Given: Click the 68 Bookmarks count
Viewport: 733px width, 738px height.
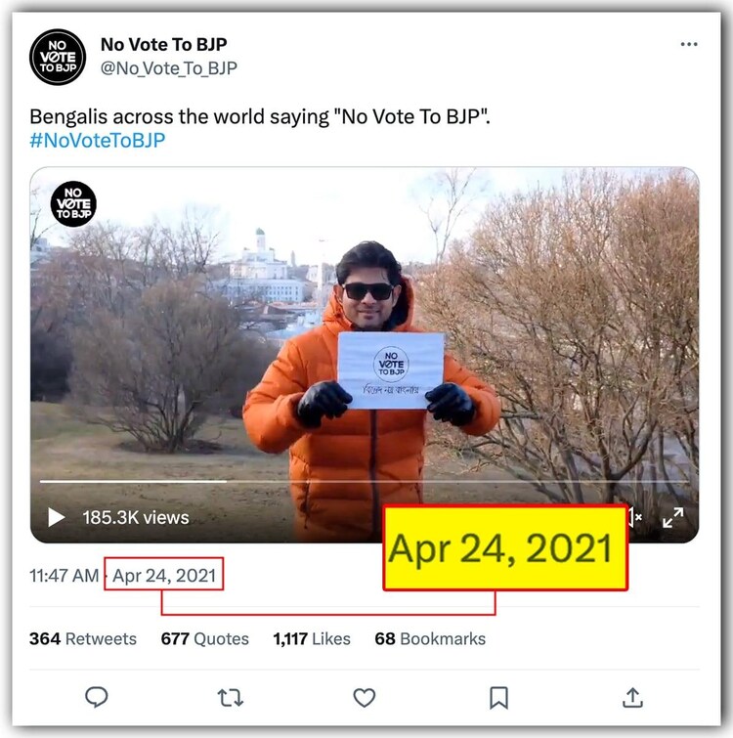Looking at the screenshot, I should tap(430, 638).
